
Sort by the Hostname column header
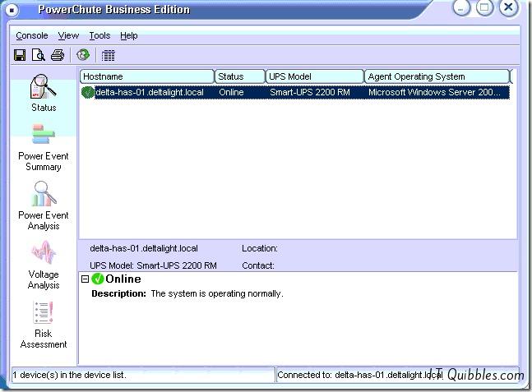click(x=147, y=76)
